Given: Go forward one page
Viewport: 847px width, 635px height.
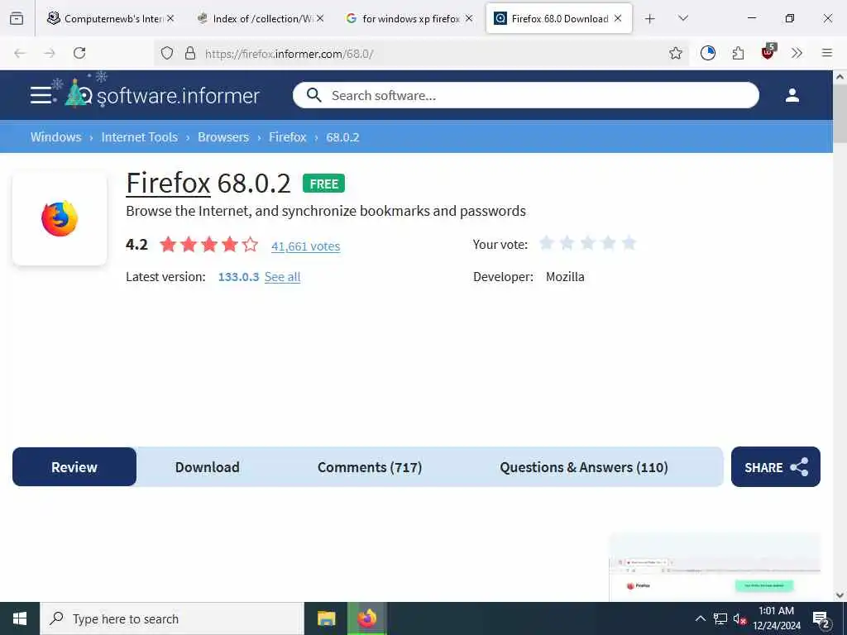Looking at the screenshot, I should [50, 53].
